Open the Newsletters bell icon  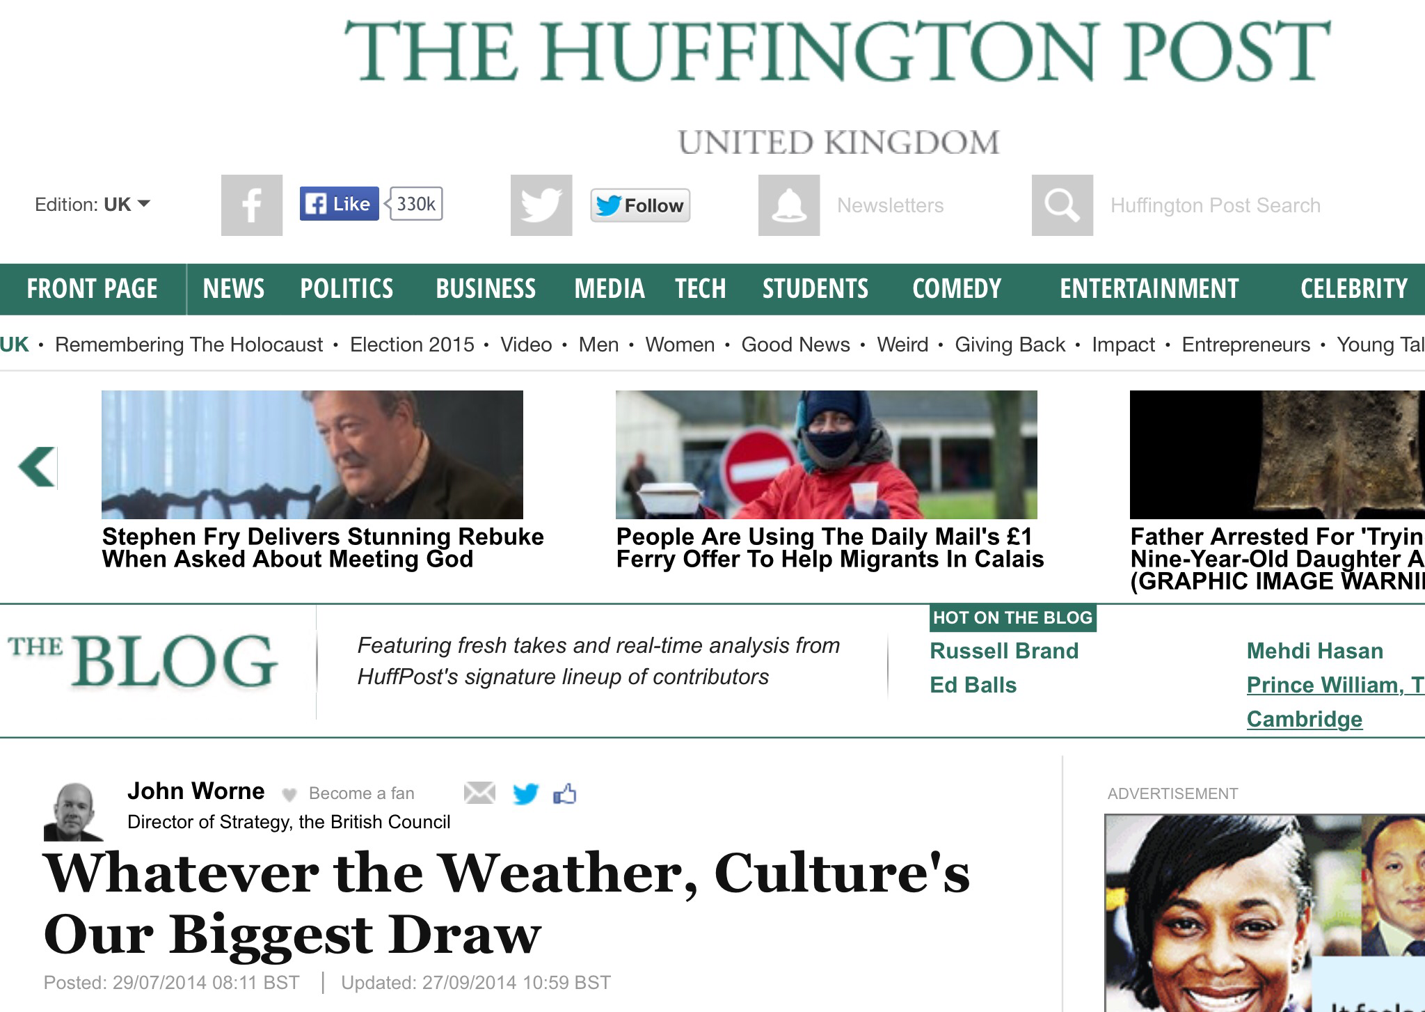[x=789, y=205]
